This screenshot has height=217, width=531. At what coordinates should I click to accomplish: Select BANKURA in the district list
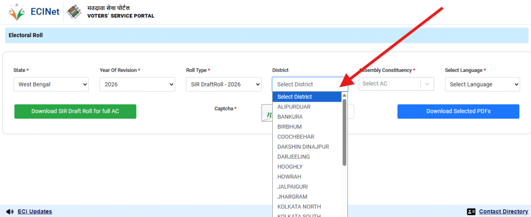pyautogui.click(x=290, y=117)
